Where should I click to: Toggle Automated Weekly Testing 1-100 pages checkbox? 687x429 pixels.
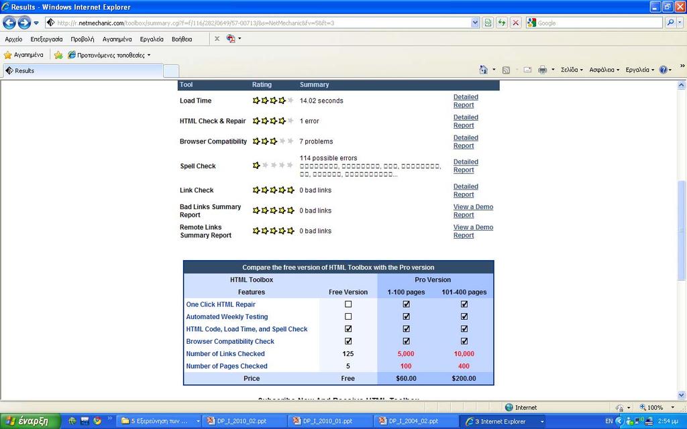coord(406,316)
